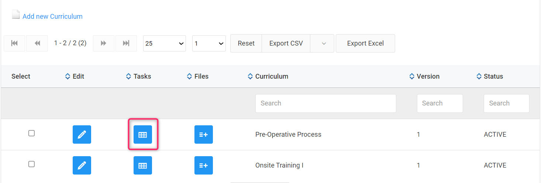Export the list as CSV
Viewport: 542px width, 183px height.
(x=286, y=43)
